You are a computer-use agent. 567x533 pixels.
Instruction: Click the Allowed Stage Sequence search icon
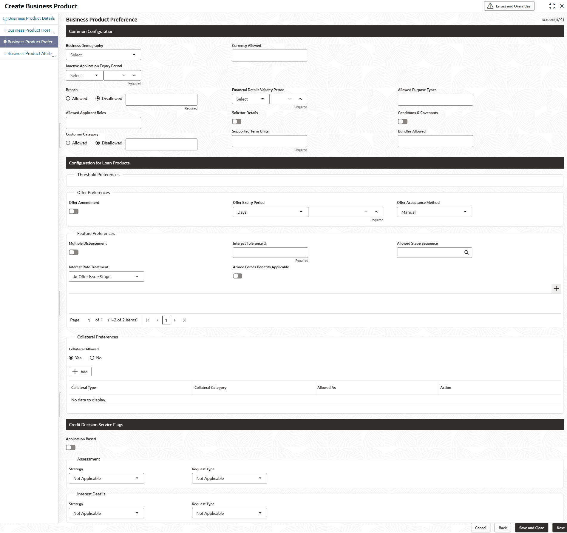pos(466,252)
